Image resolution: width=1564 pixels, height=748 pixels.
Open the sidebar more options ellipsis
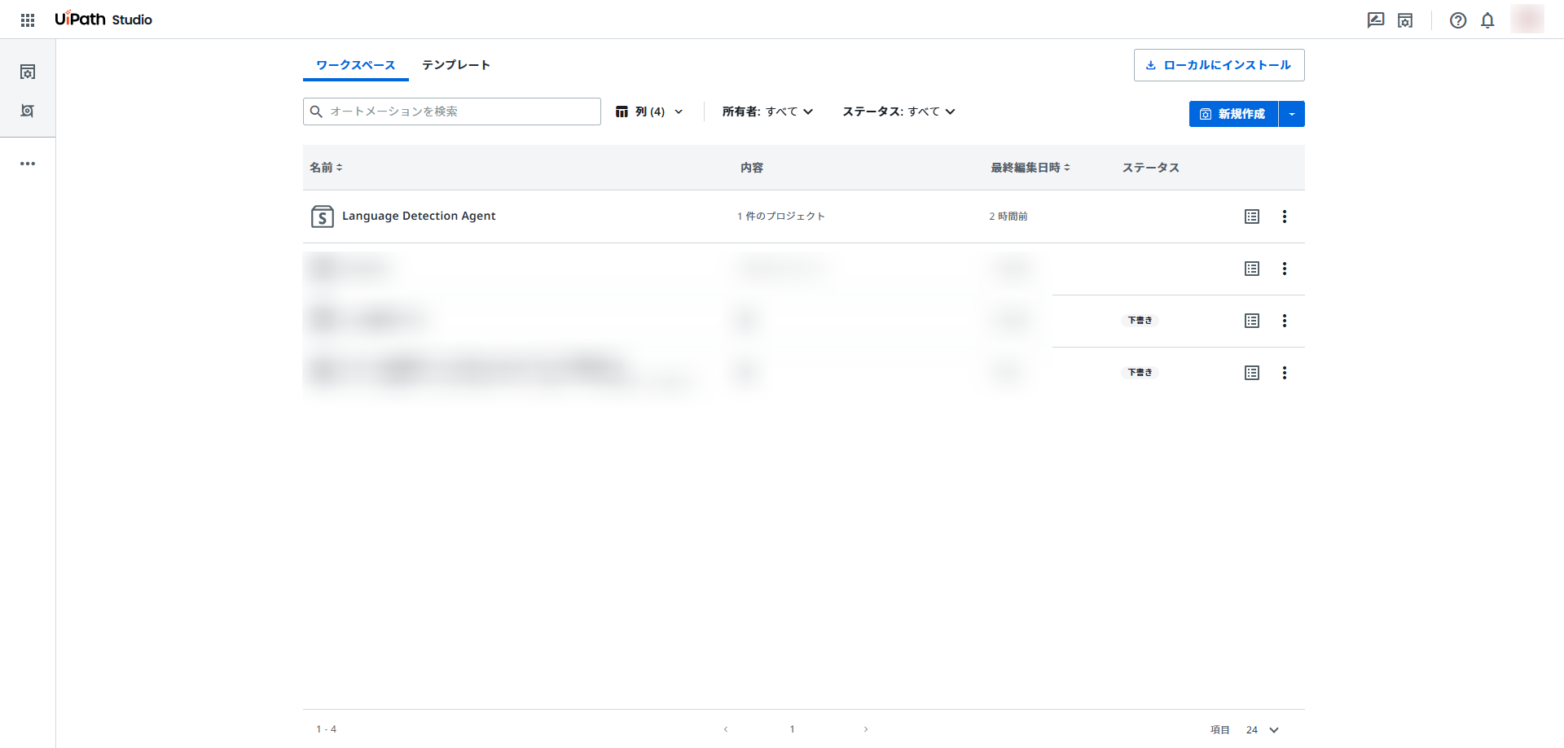coord(28,164)
